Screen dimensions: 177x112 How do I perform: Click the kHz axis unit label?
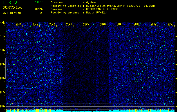click(3, 23)
